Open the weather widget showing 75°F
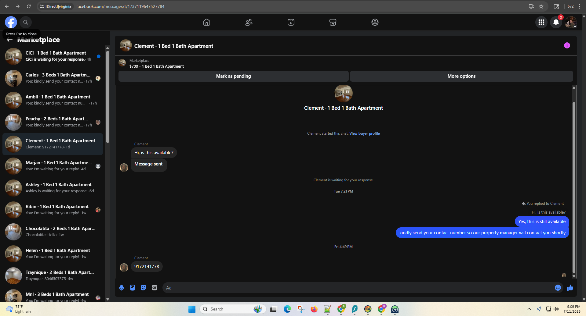The width and height of the screenshot is (586, 316). coord(19,309)
